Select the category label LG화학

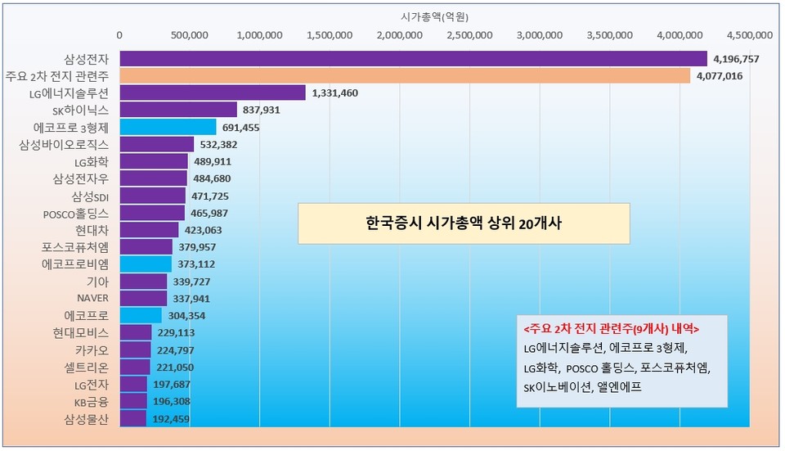coord(92,162)
